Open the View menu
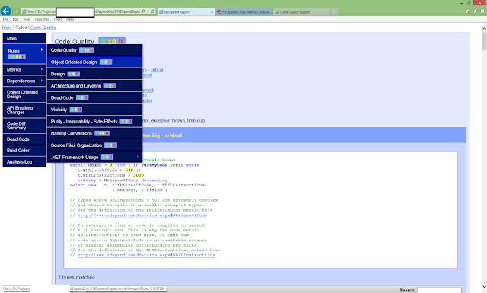This screenshot has width=487, height=293. (x=27, y=19)
